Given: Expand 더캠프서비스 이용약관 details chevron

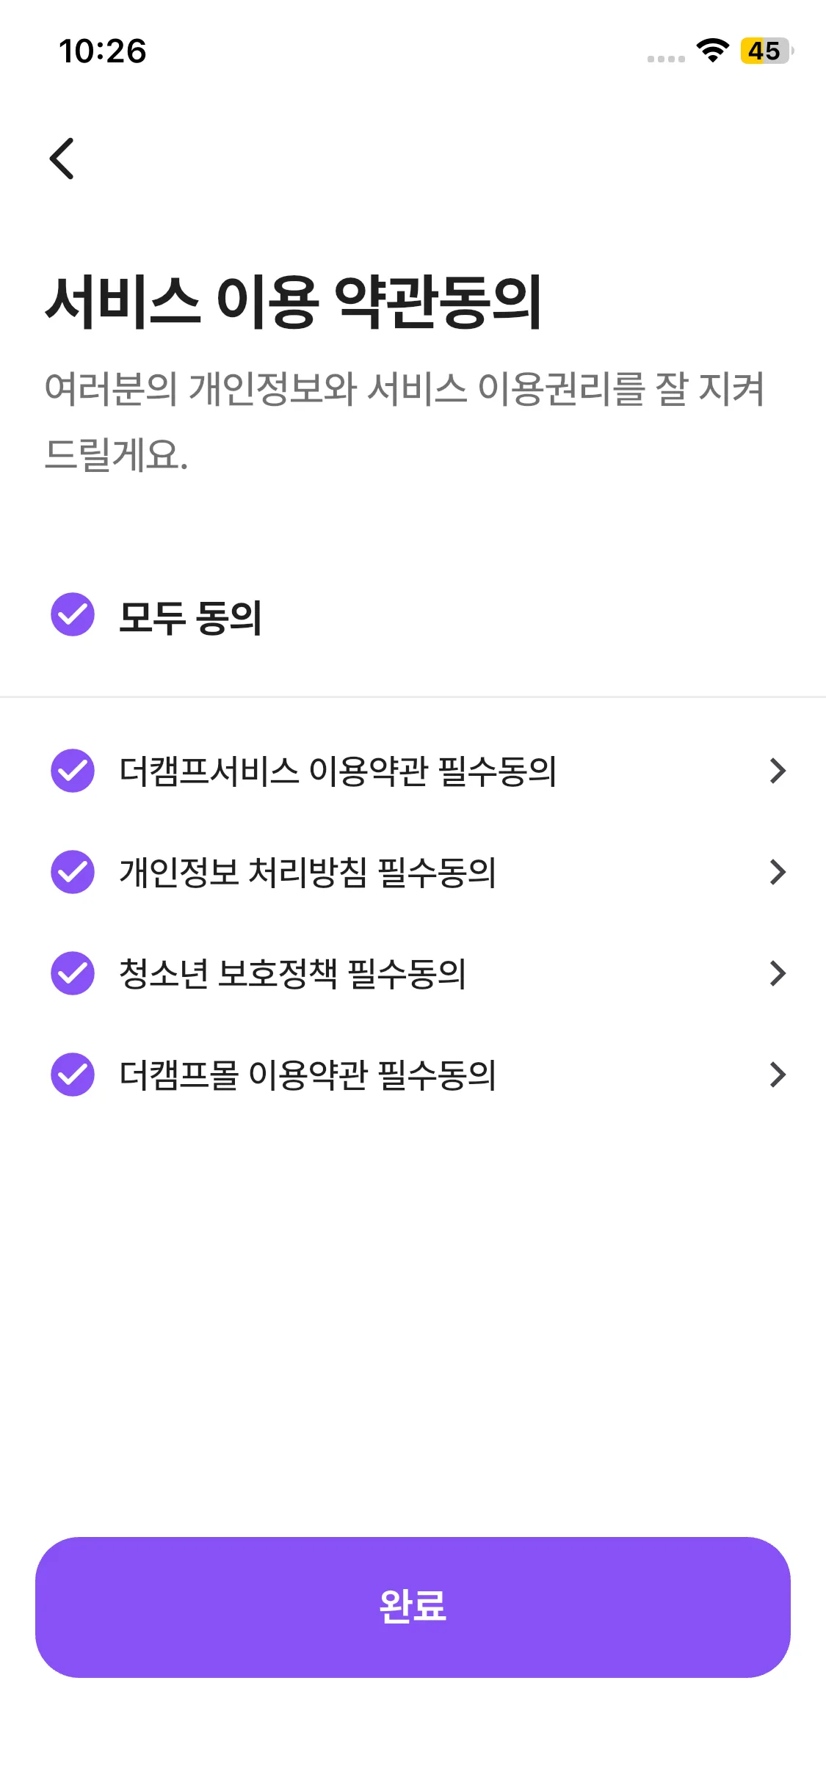Looking at the screenshot, I should coord(778,771).
